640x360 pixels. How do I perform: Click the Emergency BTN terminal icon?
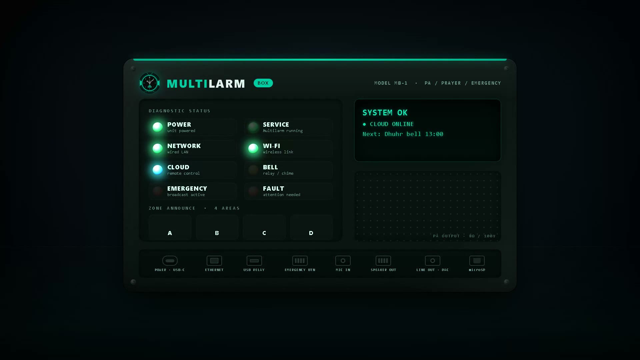pos(300,261)
